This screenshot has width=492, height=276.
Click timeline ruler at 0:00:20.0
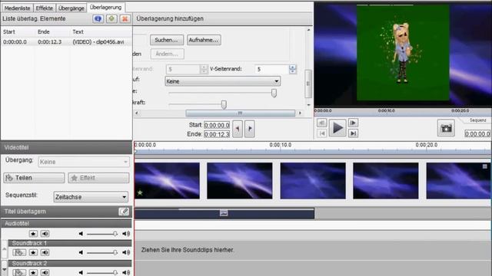tap(426, 145)
